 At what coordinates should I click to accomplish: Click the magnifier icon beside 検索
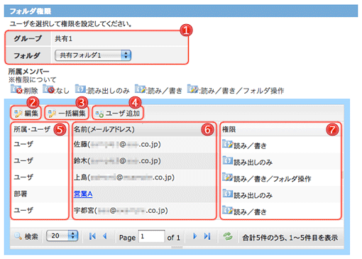18,236
